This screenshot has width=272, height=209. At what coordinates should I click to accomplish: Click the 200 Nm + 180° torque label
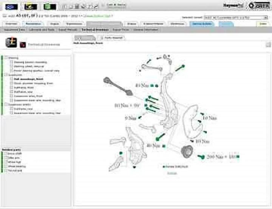pos(221,156)
